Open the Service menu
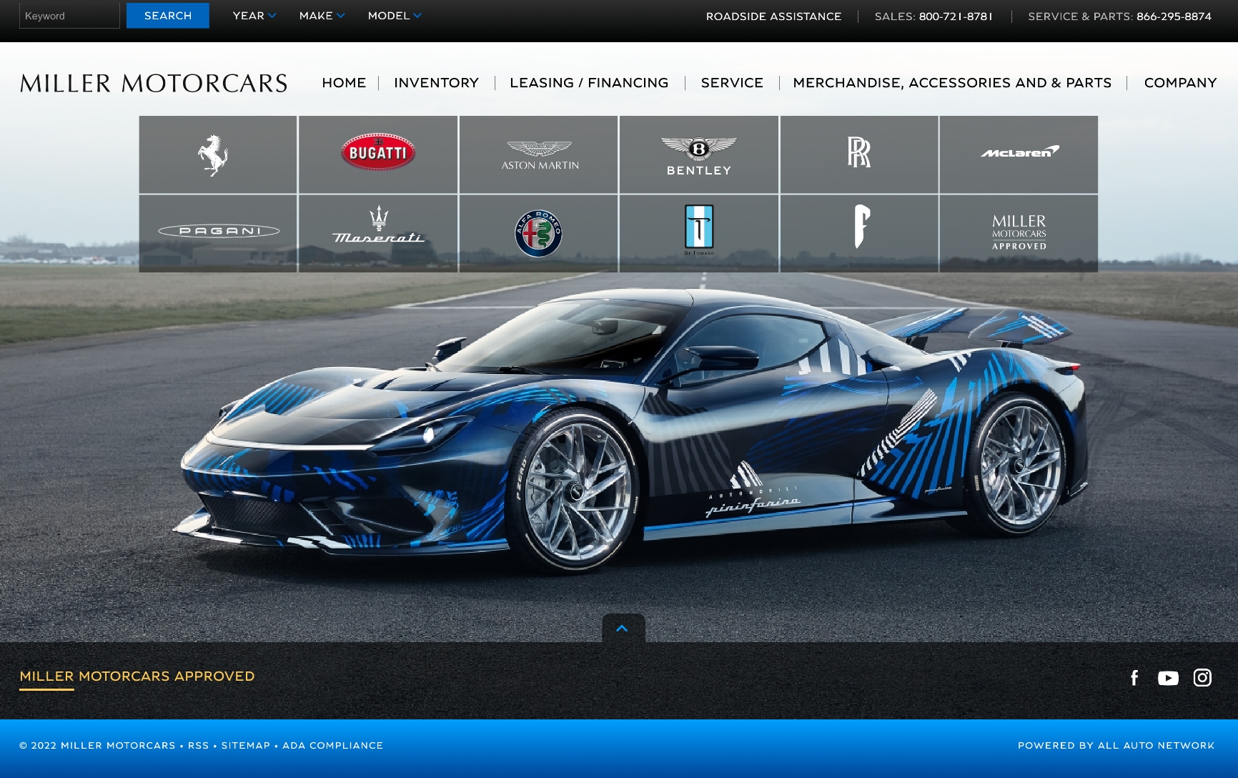1238x778 pixels. coord(732,83)
